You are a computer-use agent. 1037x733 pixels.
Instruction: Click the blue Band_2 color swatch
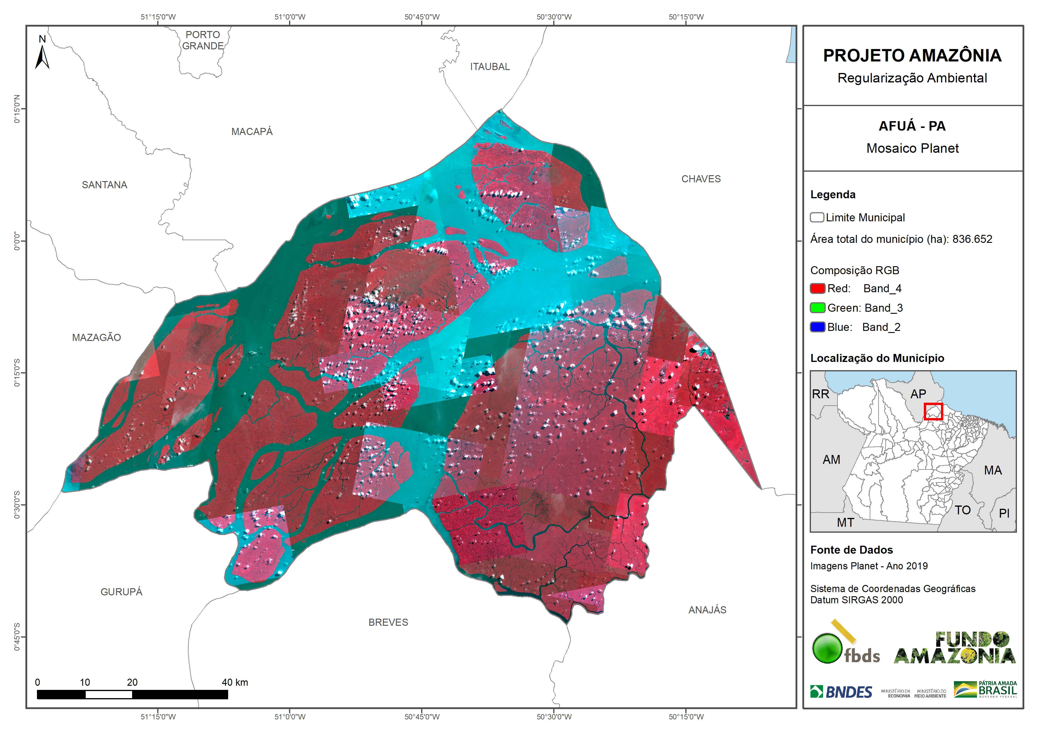click(x=817, y=327)
